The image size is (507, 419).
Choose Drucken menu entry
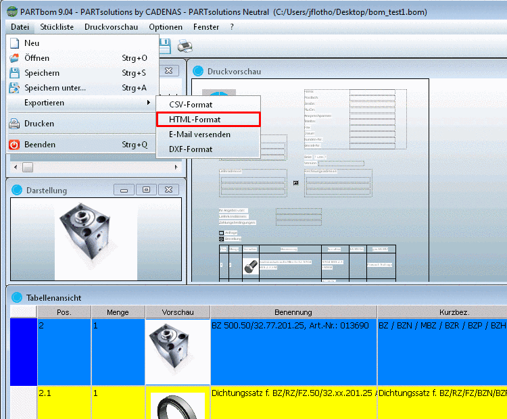tap(82, 124)
